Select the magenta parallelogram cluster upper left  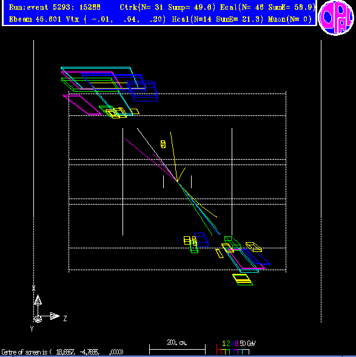[82, 104]
